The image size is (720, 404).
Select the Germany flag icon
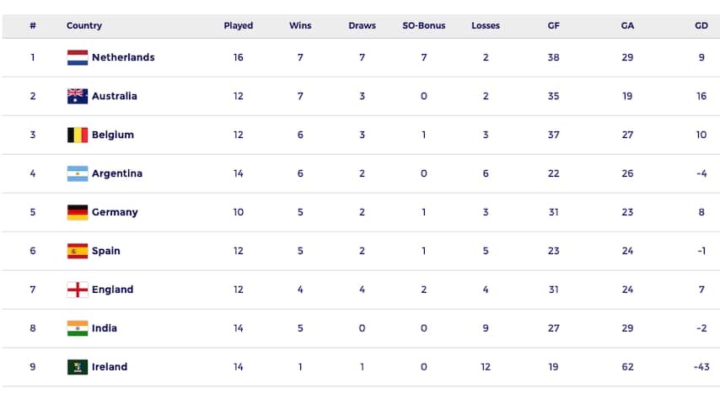click(78, 212)
